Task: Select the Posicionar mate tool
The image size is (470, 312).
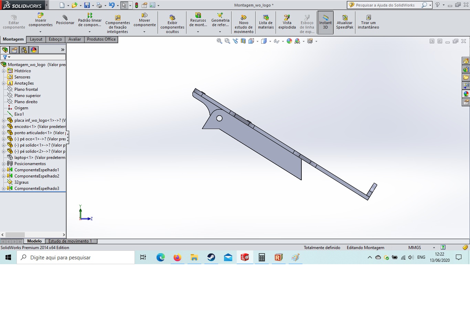Action: (x=65, y=20)
